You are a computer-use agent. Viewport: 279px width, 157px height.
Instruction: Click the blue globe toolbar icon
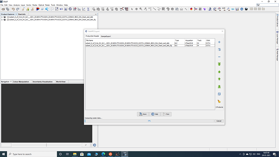(x=242, y=9)
